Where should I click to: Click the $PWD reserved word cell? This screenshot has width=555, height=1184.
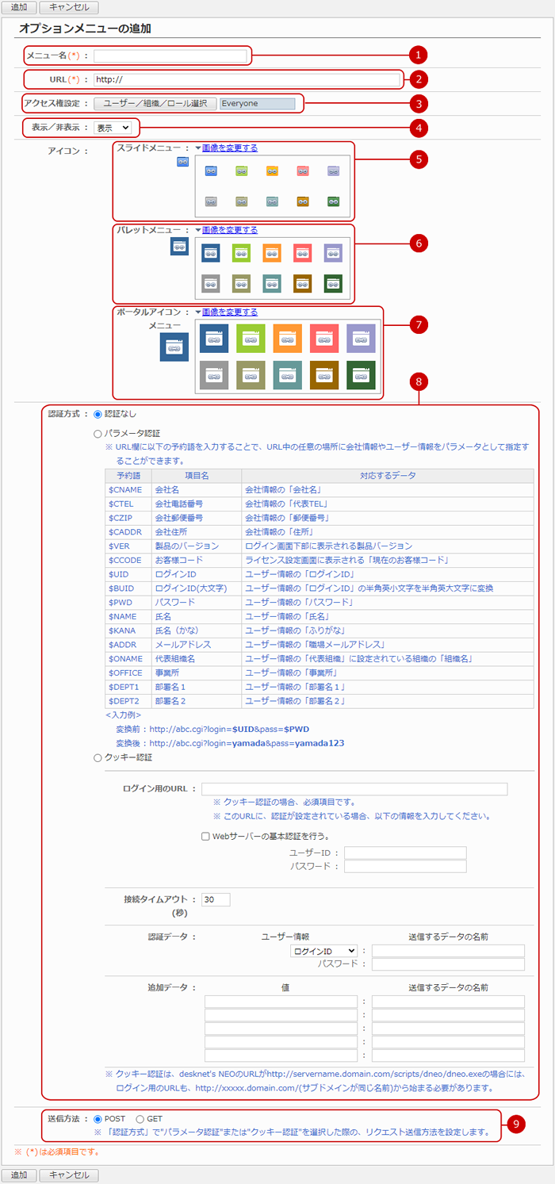point(128,602)
